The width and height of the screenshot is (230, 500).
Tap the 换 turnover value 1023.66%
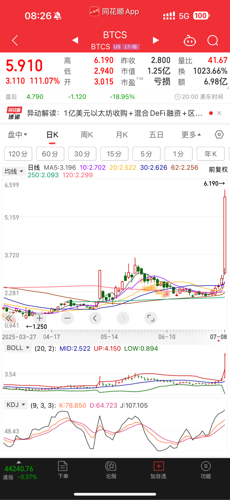210,71
